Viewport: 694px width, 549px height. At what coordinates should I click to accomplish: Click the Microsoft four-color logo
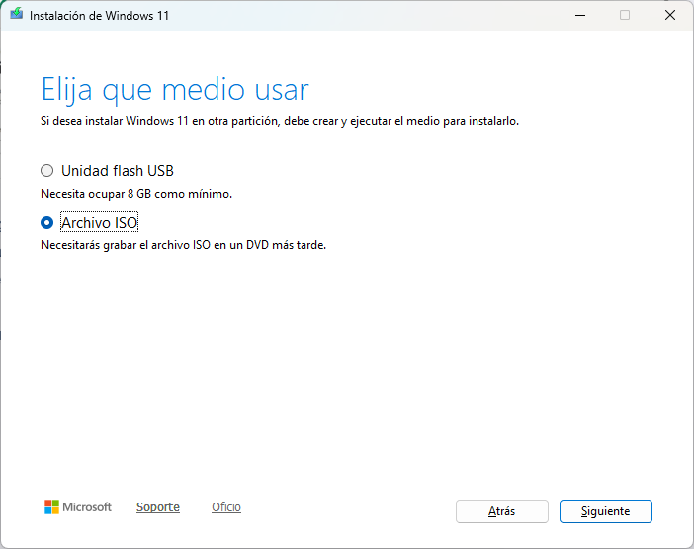pyautogui.click(x=51, y=507)
